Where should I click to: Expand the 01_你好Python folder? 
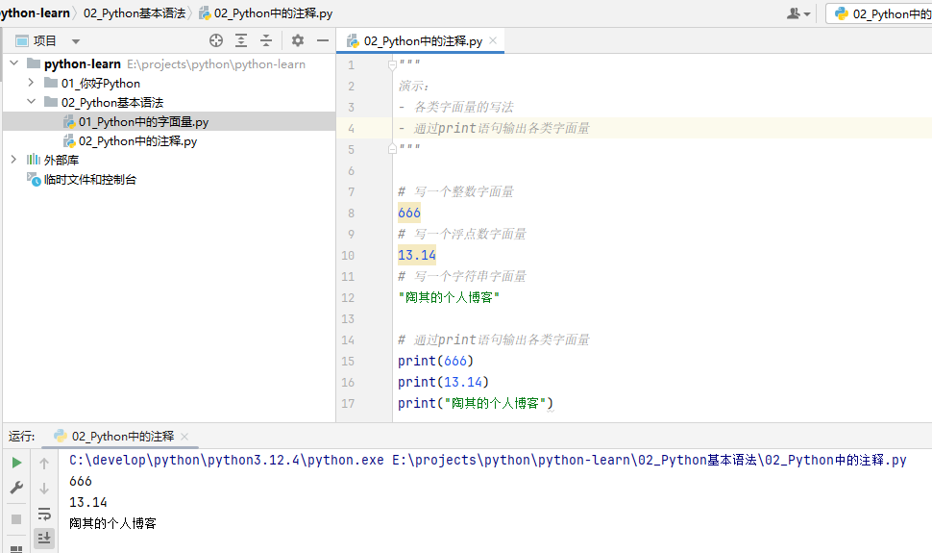(x=31, y=83)
